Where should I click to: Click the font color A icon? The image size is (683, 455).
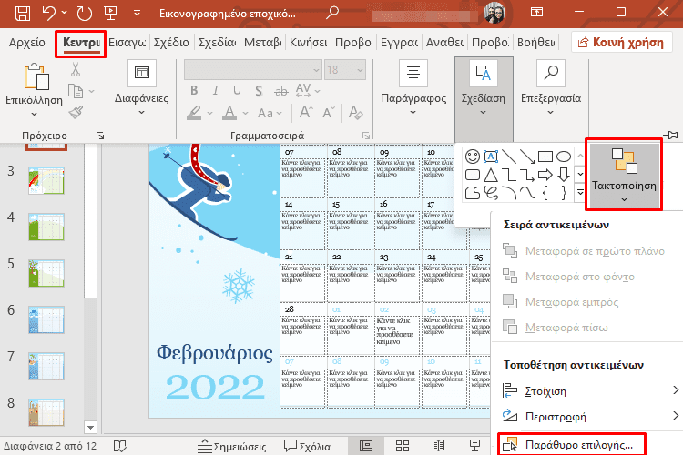click(x=229, y=113)
